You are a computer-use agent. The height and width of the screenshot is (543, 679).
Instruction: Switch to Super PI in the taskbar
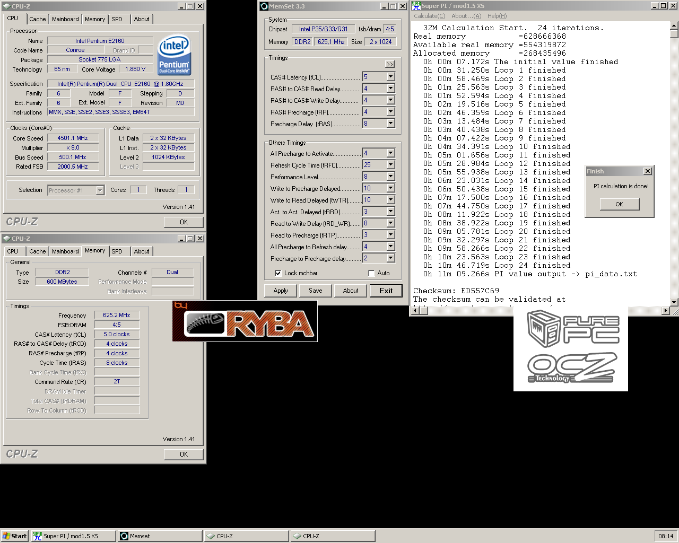pos(73,536)
